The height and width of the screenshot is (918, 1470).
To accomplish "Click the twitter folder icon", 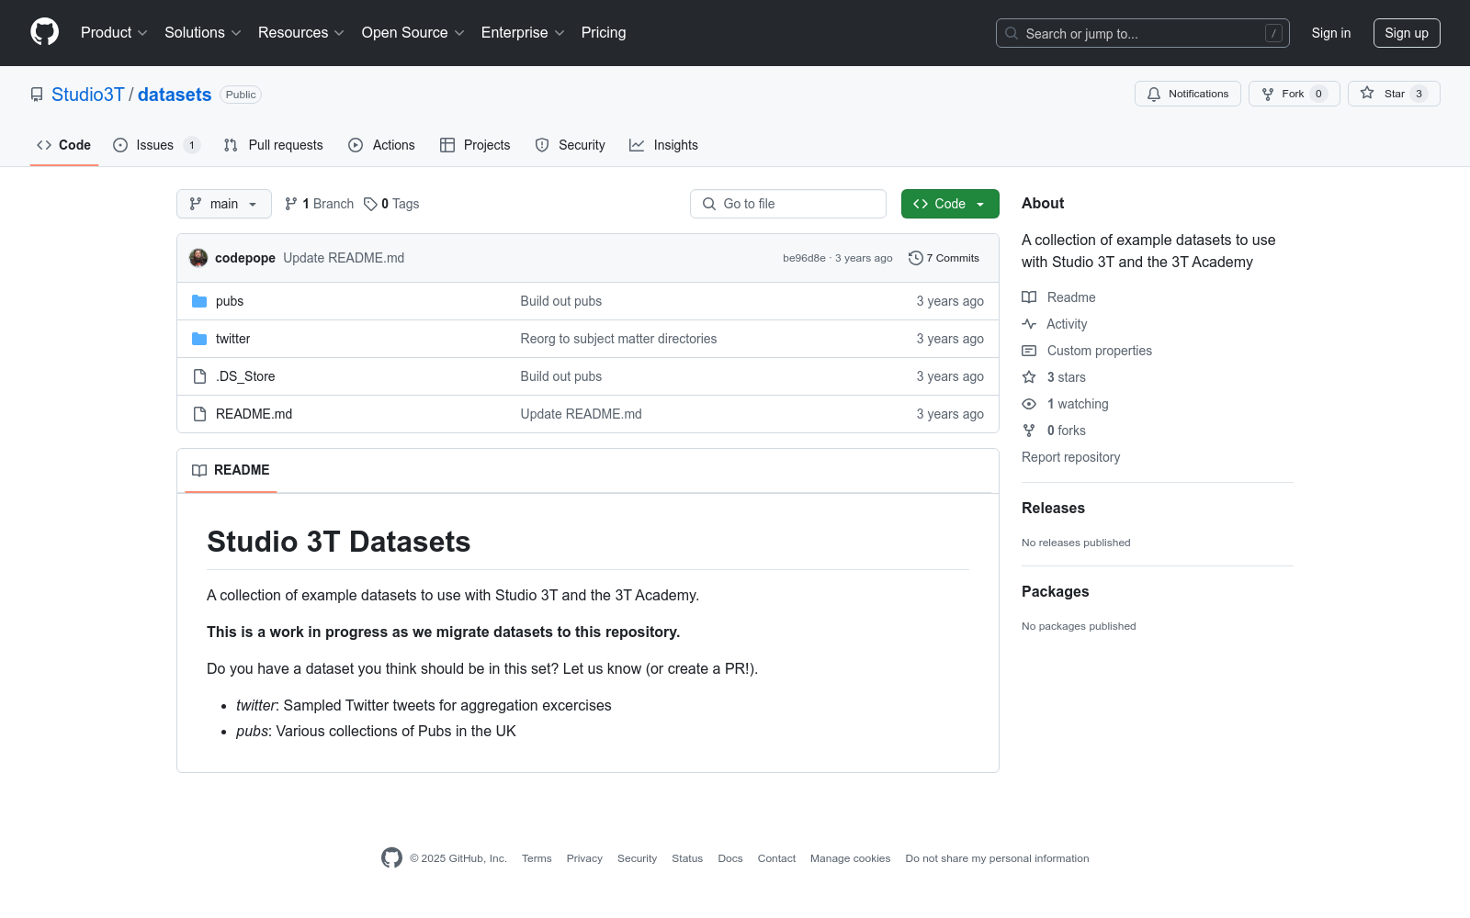I will tap(199, 339).
